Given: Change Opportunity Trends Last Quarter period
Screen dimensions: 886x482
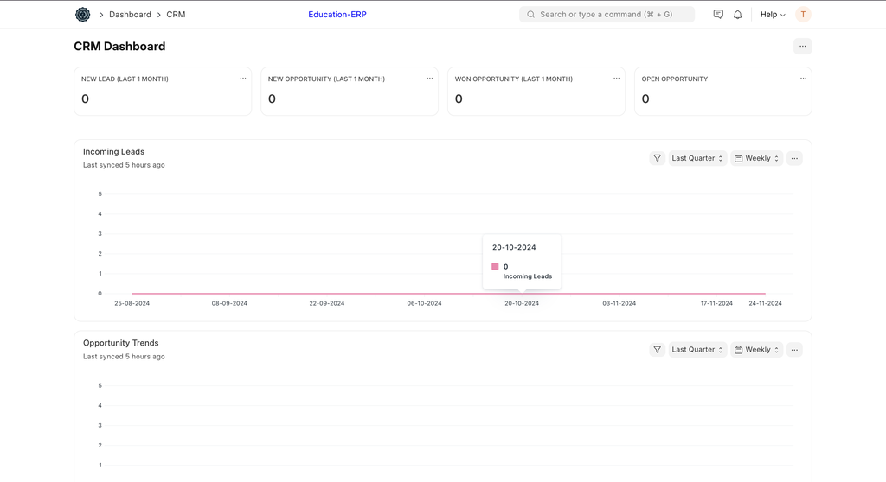Looking at the screenshot, I should tap(697, 349).
